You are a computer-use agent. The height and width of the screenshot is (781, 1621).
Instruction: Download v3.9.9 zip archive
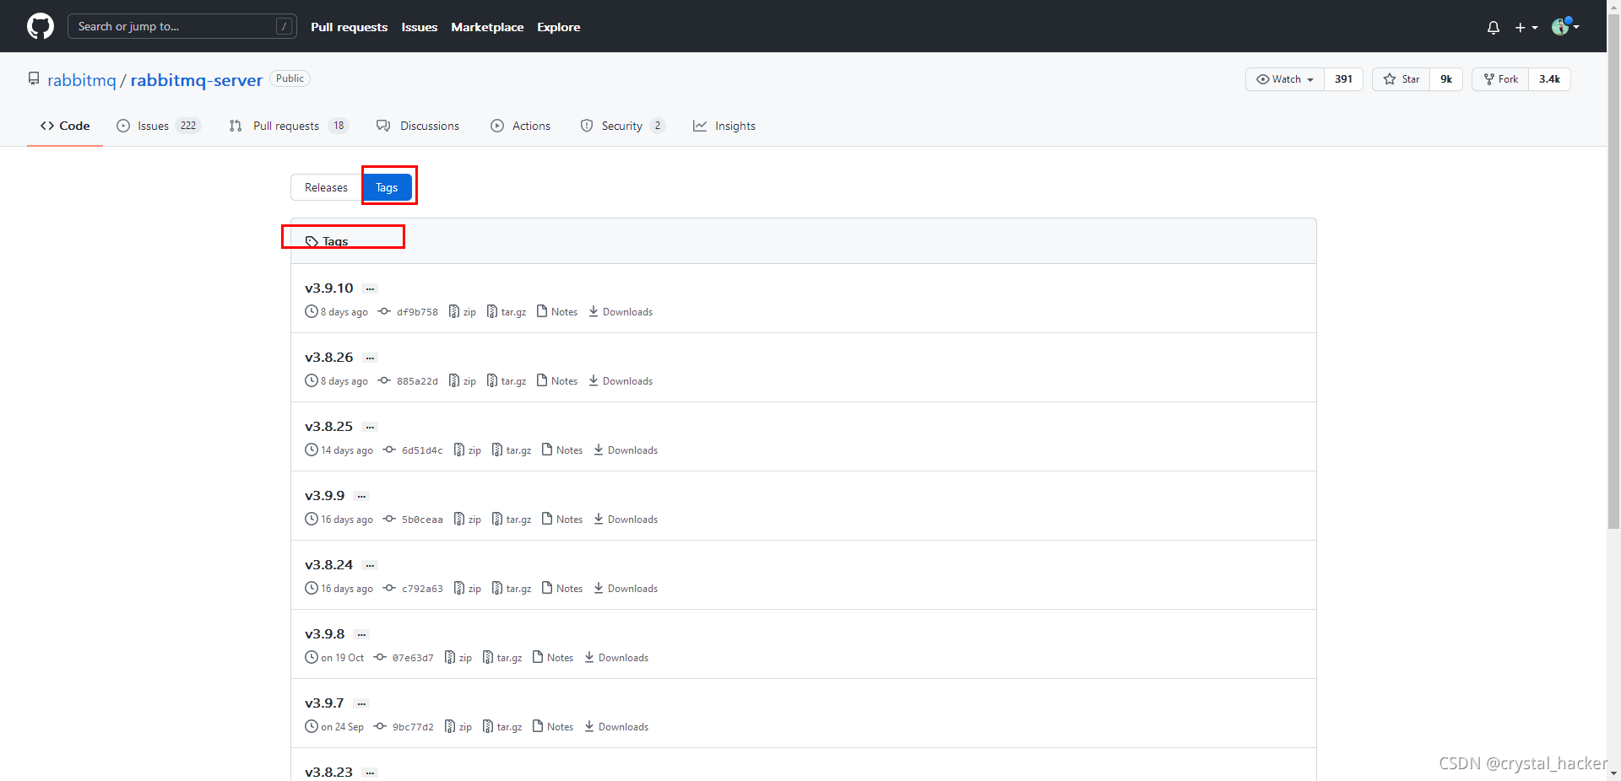tap(468, 520)
